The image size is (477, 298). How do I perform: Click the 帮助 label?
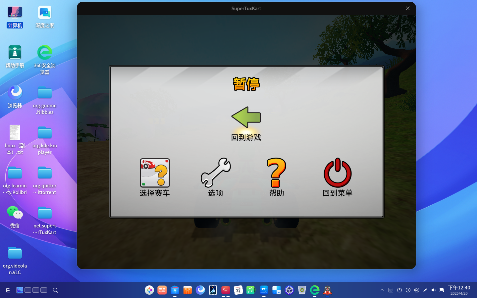[277, 193]
